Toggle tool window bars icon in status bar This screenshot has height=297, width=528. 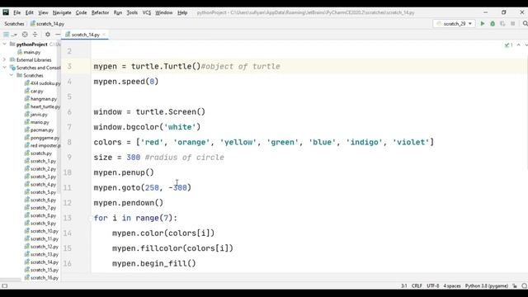[5, 286]
